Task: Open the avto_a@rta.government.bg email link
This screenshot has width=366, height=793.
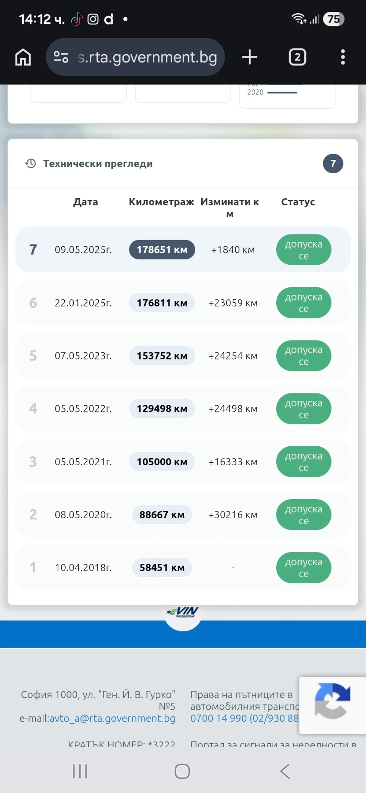Action: click(x=112, y=719)
